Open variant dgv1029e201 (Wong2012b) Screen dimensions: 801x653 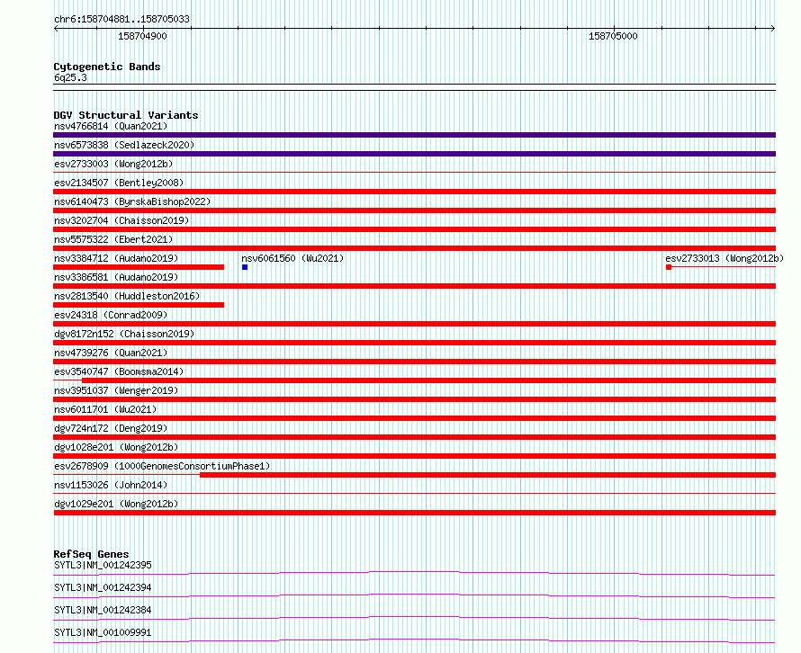[116, 504]
